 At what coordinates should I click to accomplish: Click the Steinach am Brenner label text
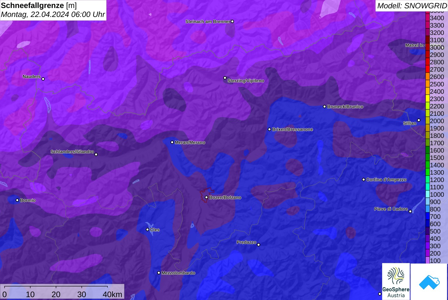tap(208, 21)
